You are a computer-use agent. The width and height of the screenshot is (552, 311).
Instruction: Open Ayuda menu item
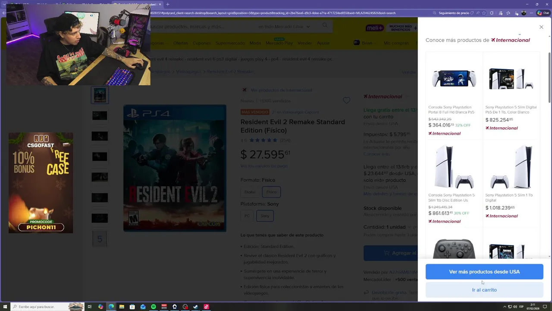323,43
